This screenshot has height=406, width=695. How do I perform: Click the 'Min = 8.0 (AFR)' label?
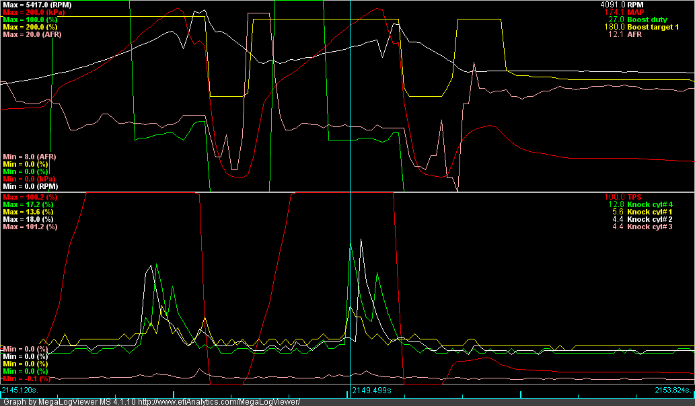pyautogui.click(x=30, y=157)
